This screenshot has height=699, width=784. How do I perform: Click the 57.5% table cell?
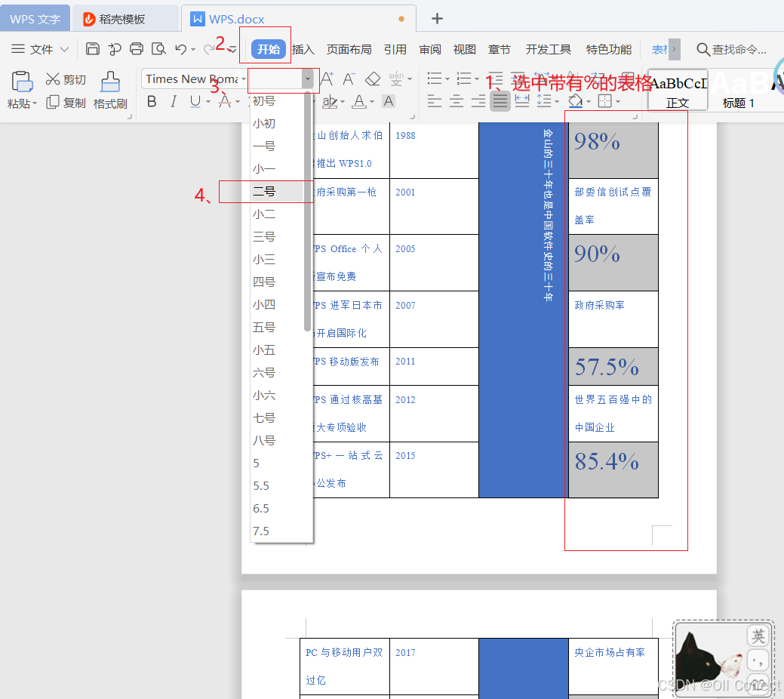pyautogui.click(x=613, y=367)
